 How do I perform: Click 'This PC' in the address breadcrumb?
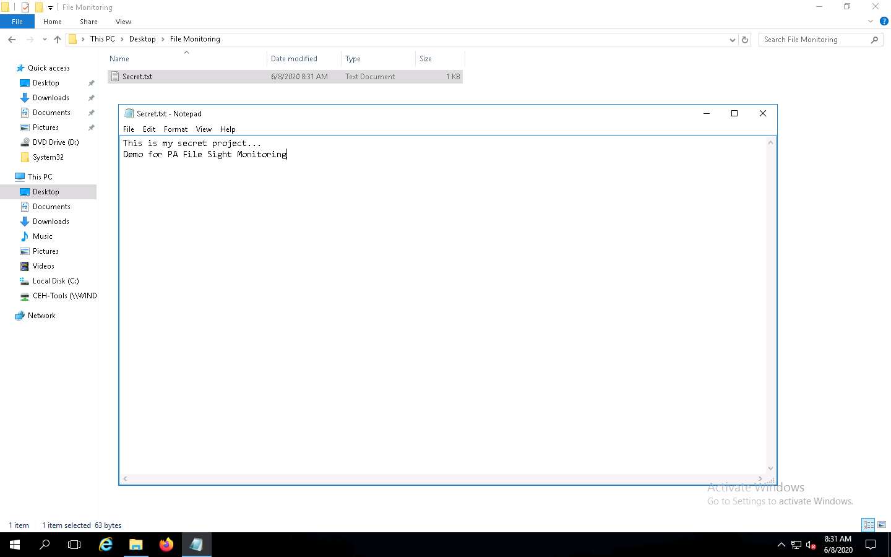click(102, 39)
